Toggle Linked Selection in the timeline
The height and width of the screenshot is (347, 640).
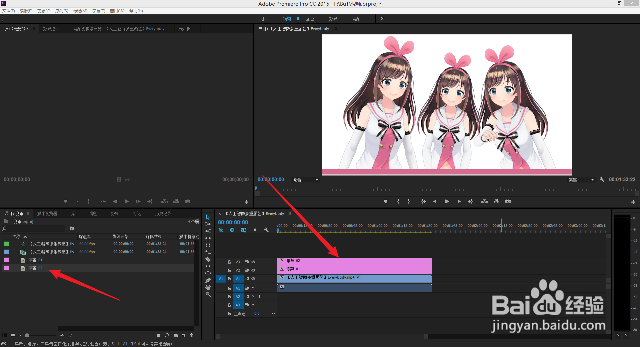point(244,230)
